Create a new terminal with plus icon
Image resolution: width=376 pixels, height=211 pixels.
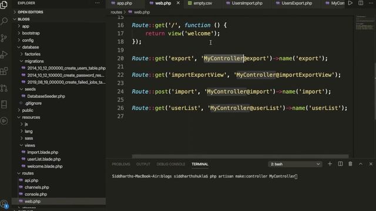(330, 164)
